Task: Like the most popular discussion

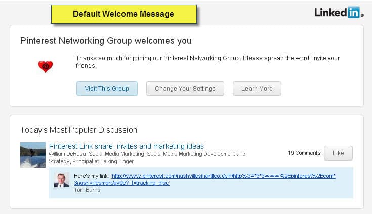Action: (338, 153)
